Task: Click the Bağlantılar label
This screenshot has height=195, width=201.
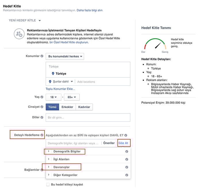Action: [32, 170]
